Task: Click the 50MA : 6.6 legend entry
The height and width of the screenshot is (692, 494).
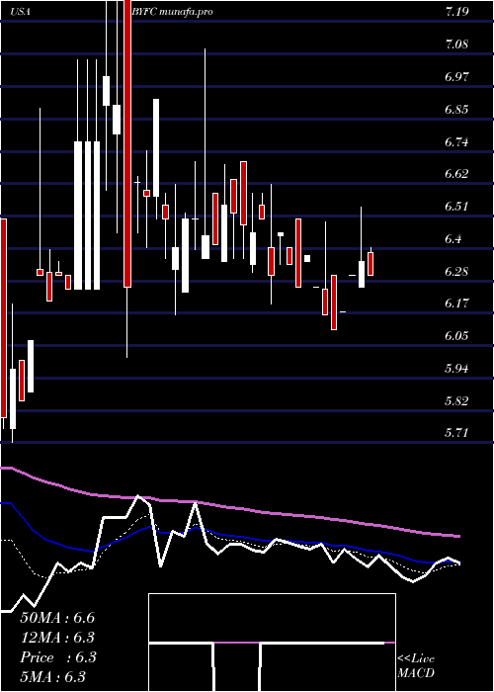Action: click(x=57, y=618)
